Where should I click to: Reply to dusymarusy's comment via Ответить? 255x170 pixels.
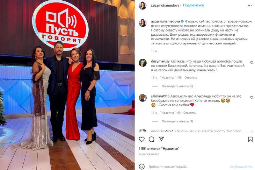pyautogui.click(x=191, y=78)
